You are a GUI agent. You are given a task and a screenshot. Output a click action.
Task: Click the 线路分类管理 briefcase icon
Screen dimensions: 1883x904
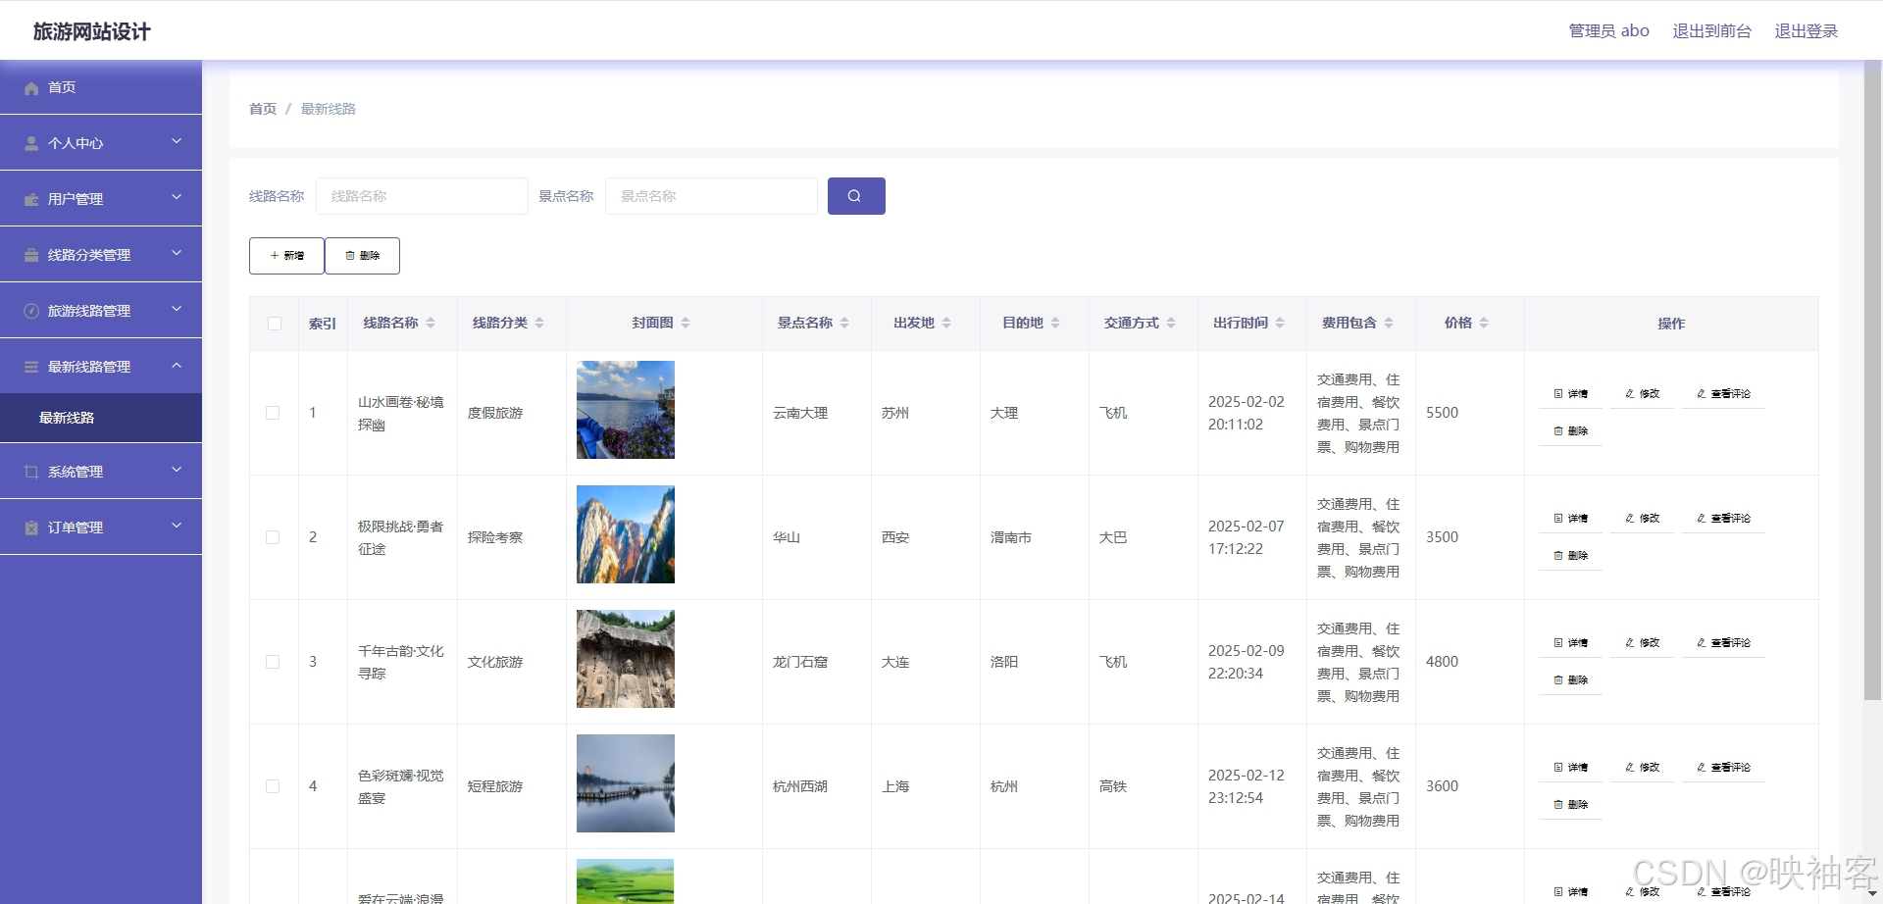click(31, 255)
